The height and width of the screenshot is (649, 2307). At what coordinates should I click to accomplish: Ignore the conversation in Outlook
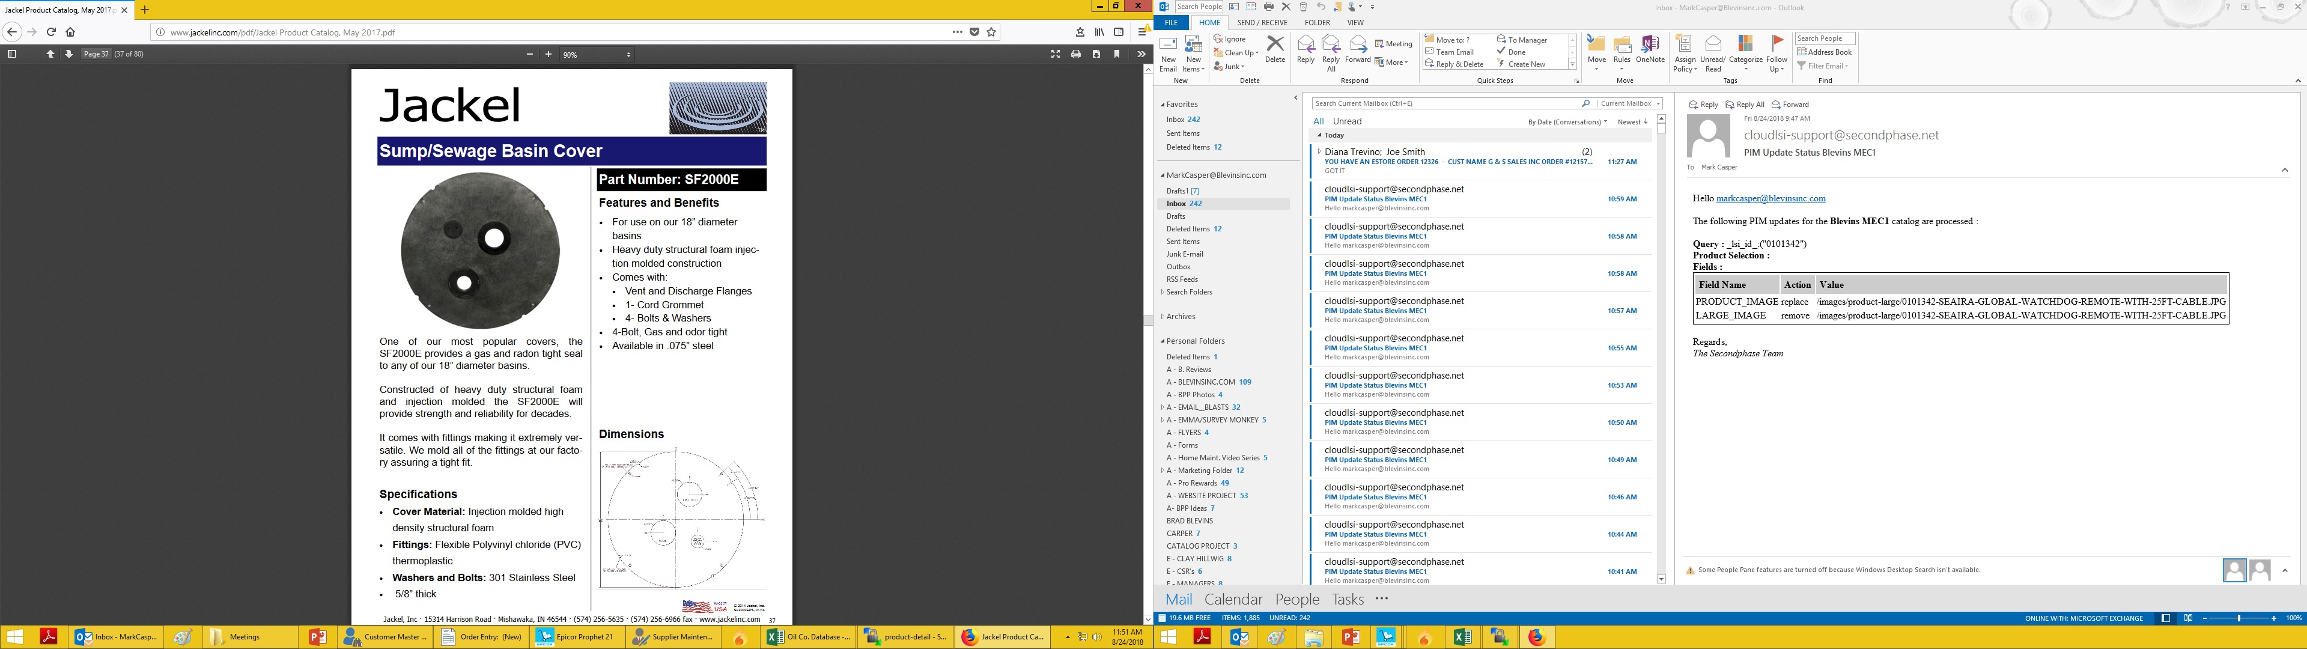tap(1230, 40)
